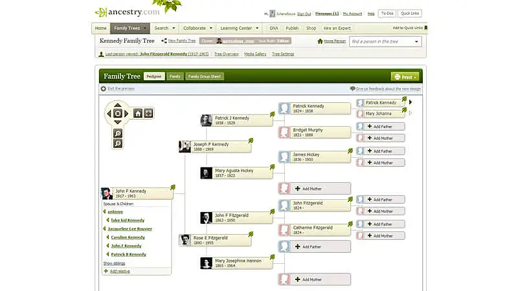Click the photo thumbnail of John F Kennedy
Image resolution: width=518 pixels, height=291 pixels.
(107, 193)
